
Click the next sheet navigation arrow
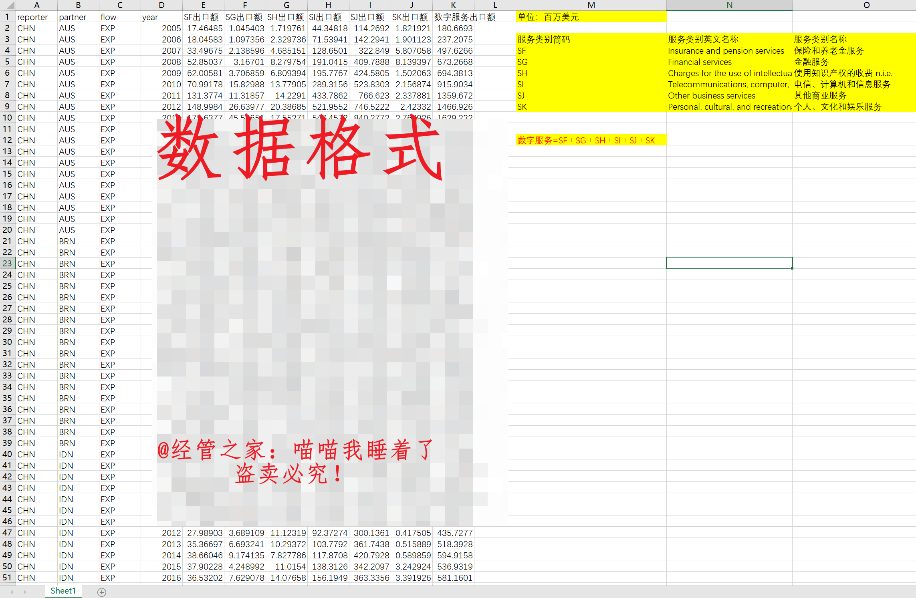tap(25, 592)
